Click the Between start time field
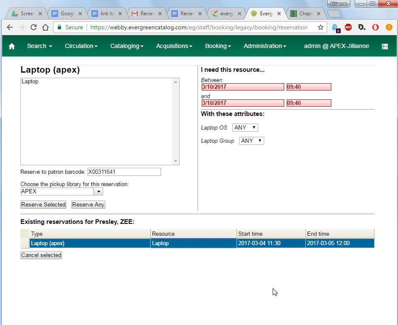This screenshot has width=398, height=325. coord(309,87)
